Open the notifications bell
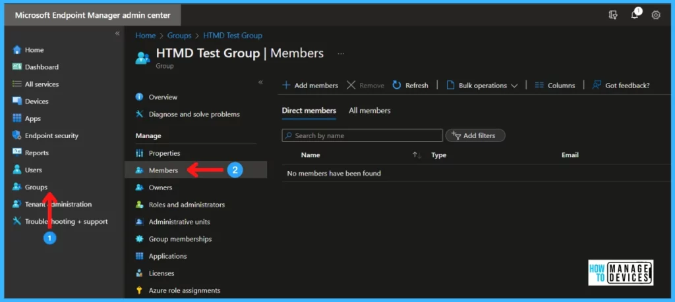Image resolution: width=675 pixels, height=302 pixels. click(x=635, y=14)
